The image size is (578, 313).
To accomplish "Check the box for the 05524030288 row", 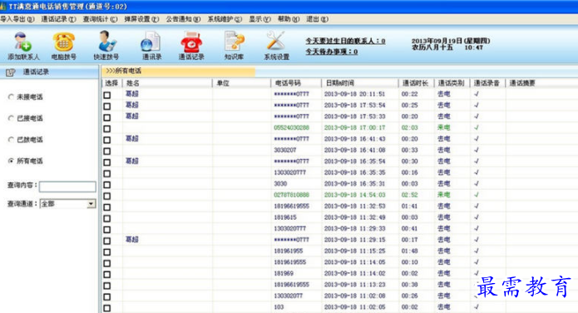I will [107, 129].
